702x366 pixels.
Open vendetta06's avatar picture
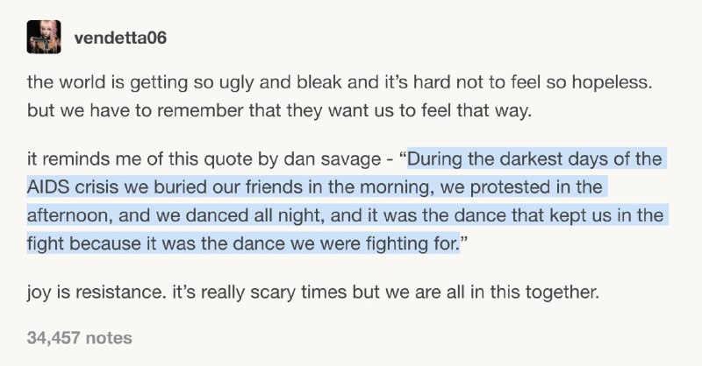pos(44,37)
